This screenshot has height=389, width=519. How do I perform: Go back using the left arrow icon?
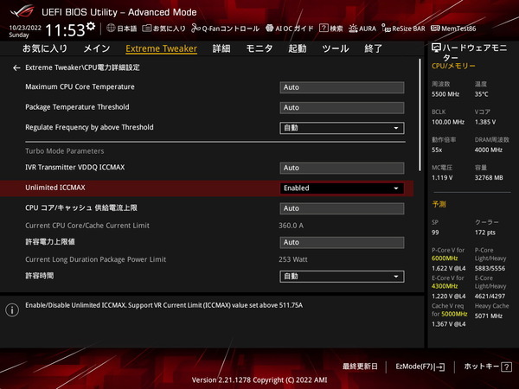click(x=16, y=67)
